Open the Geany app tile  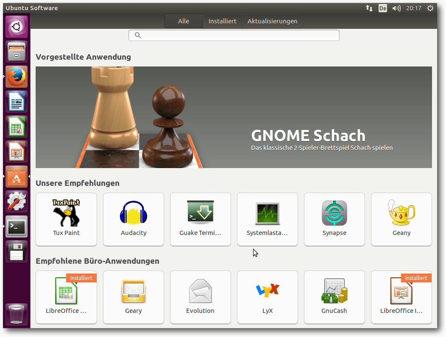click(x=401, y=219)
